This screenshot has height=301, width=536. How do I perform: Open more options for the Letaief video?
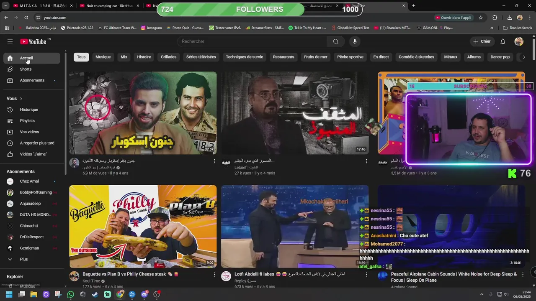tap(366, 161)
